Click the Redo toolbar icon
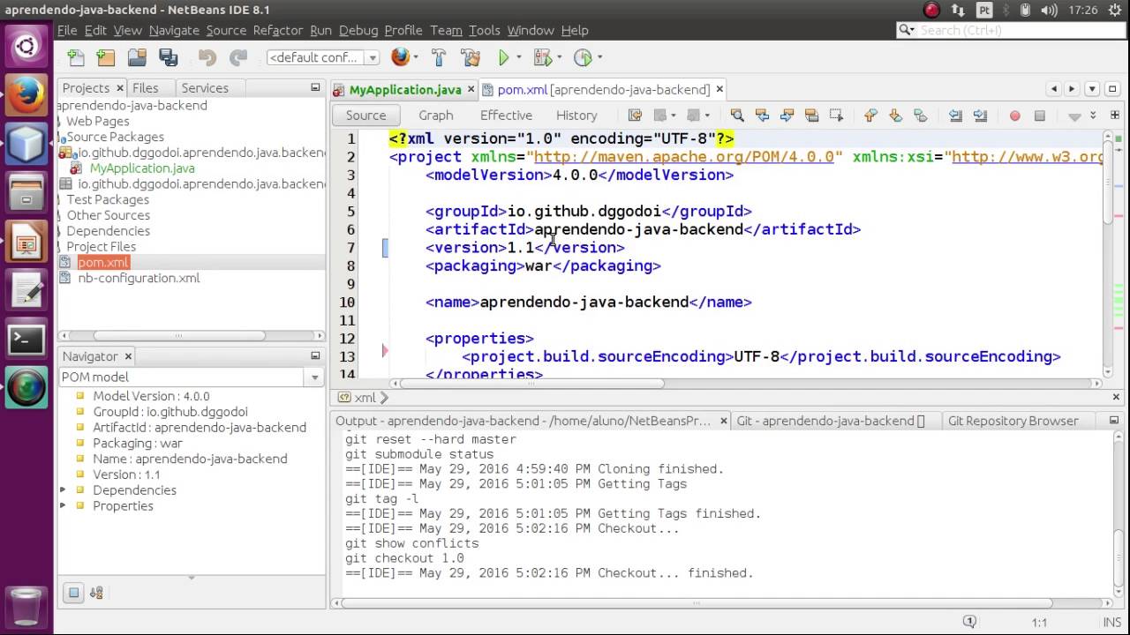Screen dimensions: 1130x635 [x=238, y=57]
